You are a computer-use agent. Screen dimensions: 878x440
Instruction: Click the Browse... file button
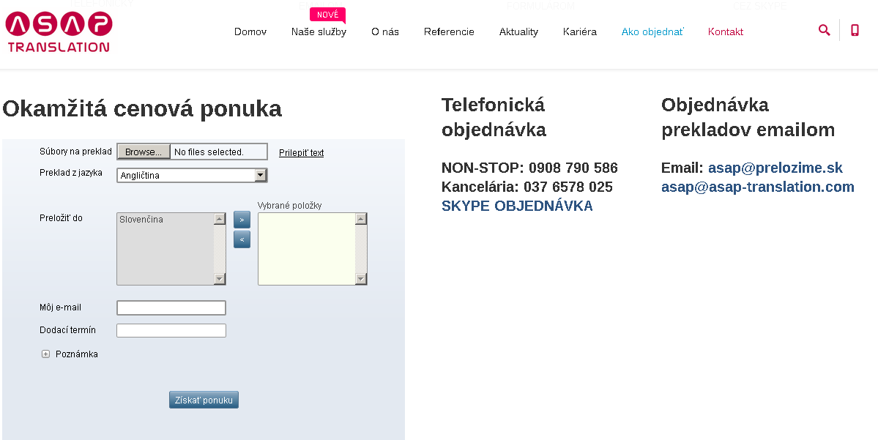pyautogui.click(x=144, y=152)
